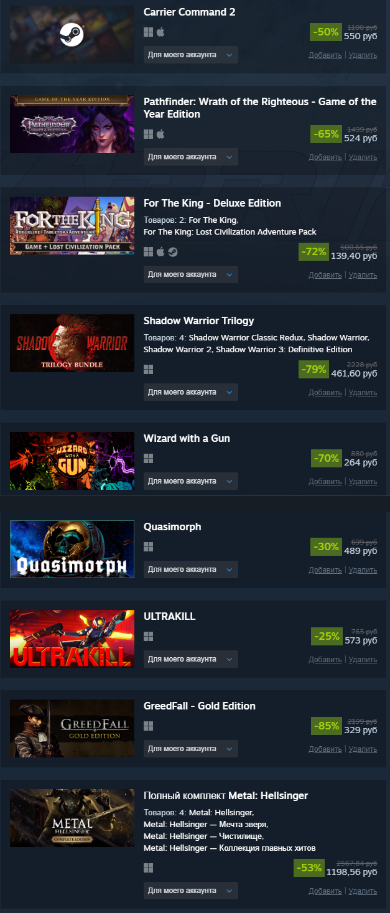
Task: Click the Windows icon under ULTRAKILL title
Action: click(148, 636)
